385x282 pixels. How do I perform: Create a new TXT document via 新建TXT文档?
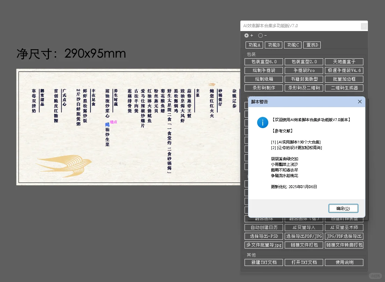click(263, 262)
